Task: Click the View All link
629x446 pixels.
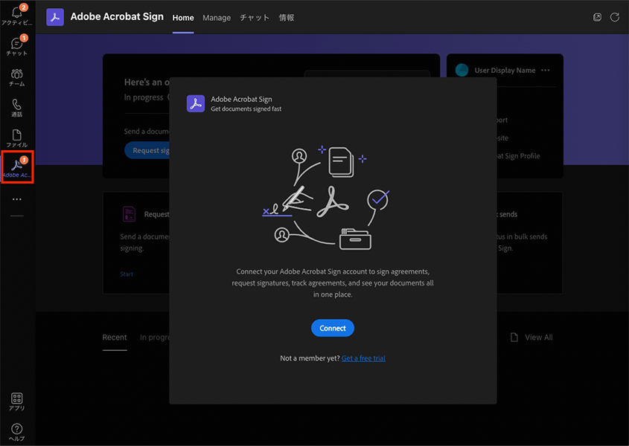Action: pyautogui.click(x=539, y=337)
